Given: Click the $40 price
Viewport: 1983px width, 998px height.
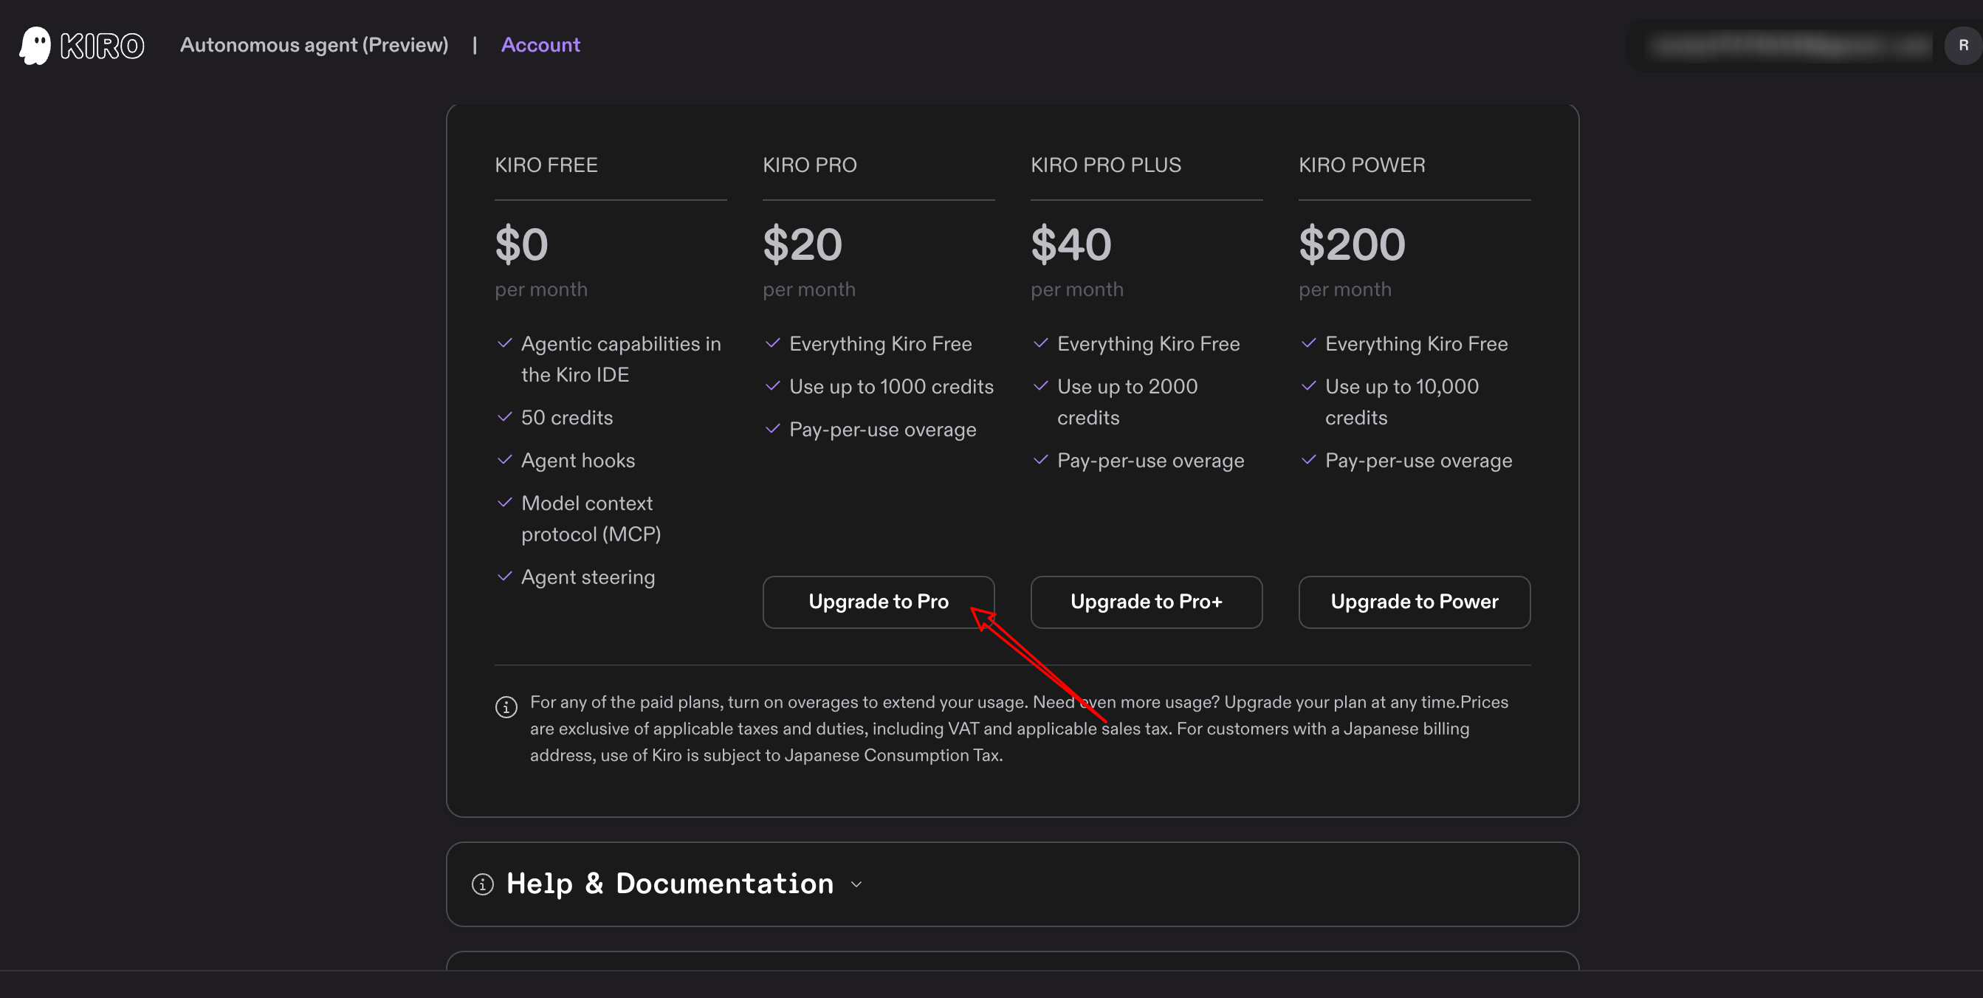Looking at the screenshot, I should coord(1070,244).
